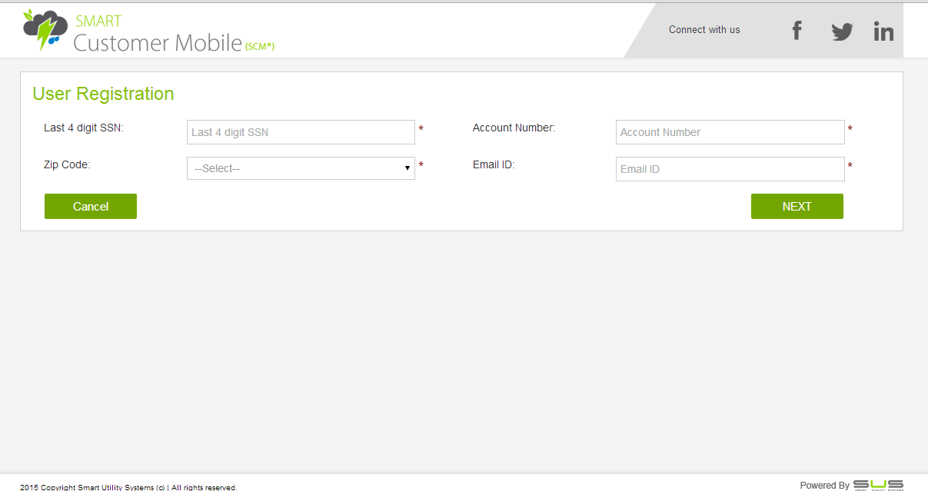Visit the LinkedIn icon link
This screenshot has height=491, width=928.
pos(883,32)
